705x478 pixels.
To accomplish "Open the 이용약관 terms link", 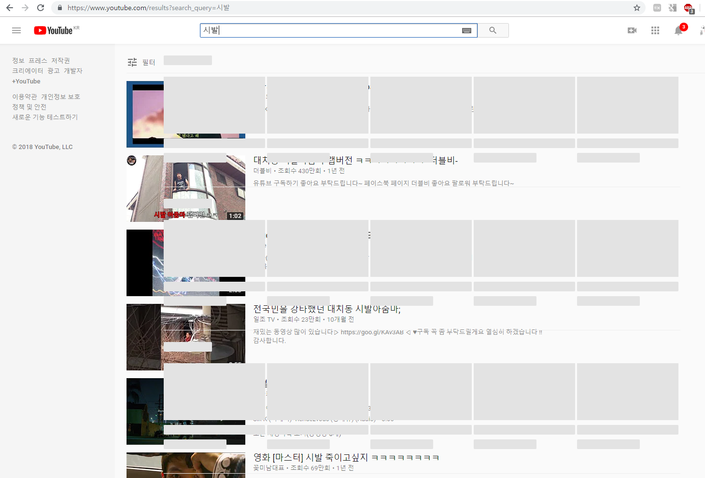I will tap(24, 96).
